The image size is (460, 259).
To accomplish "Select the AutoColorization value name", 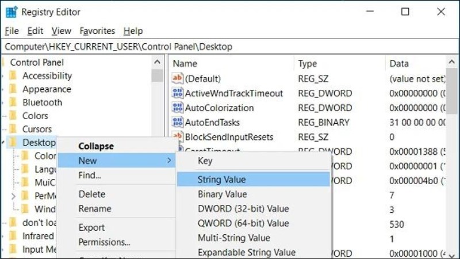I will (219, 108).
